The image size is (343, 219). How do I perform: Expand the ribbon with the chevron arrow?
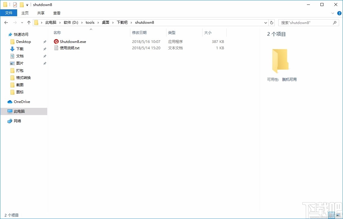point(333,13)
